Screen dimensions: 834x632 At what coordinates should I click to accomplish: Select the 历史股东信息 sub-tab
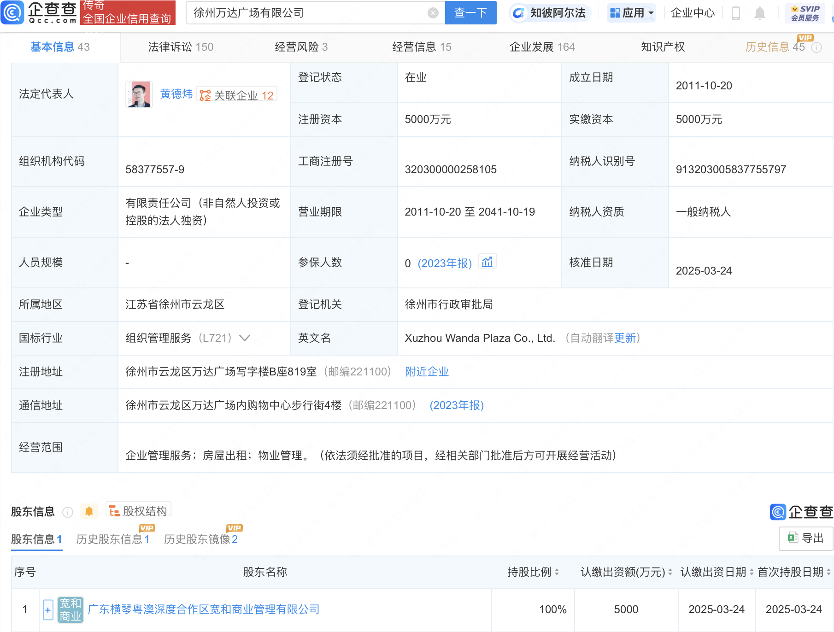click(113, 539)
